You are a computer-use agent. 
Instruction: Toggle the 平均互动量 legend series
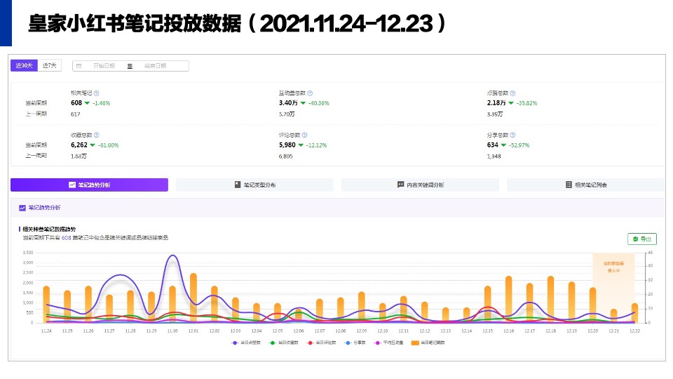(388, 343)
